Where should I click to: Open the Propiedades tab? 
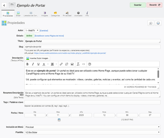click(8, 14)
